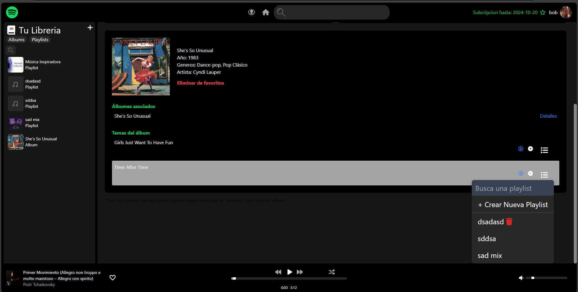This screenshot has height=292, width=578.
Task: Click the page vertical scrollbar
Action: click(575, 183)
